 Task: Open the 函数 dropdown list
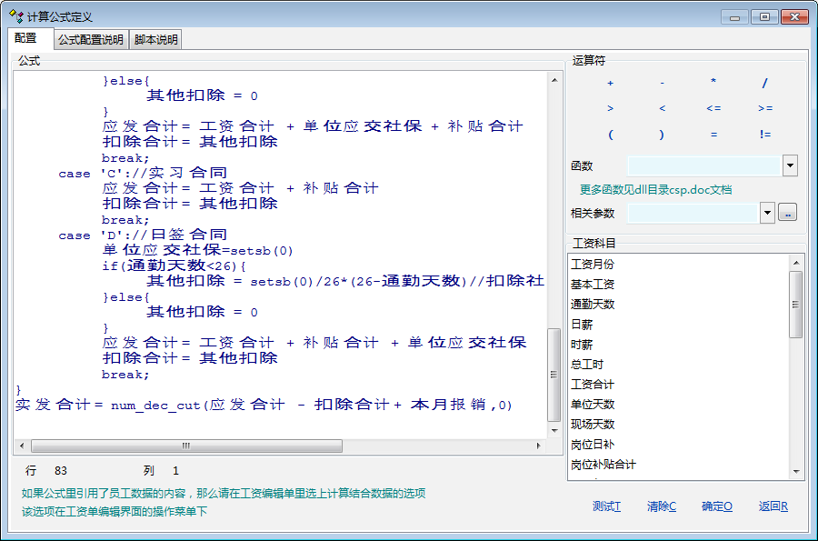(790, 165)
